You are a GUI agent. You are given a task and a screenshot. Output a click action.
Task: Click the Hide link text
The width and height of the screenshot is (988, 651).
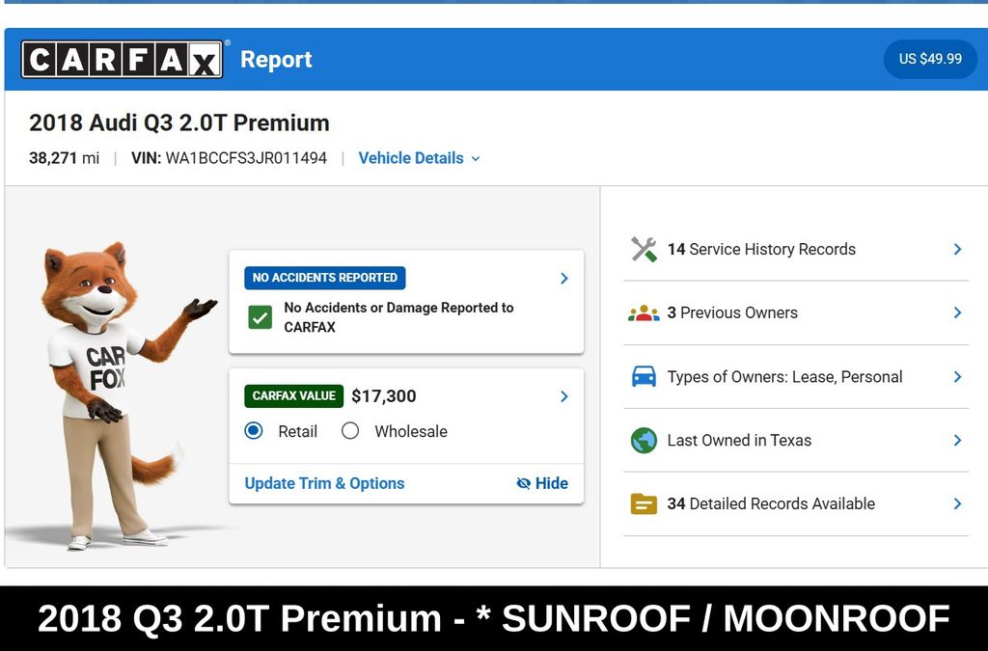[551, 483]
